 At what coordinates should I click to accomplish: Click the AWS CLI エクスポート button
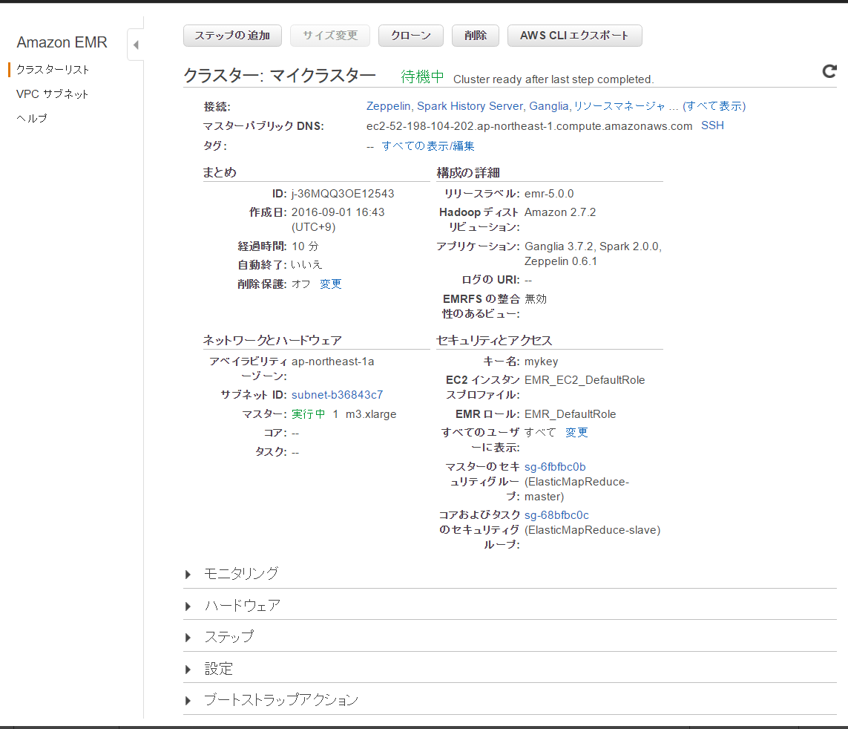[574, 36]
